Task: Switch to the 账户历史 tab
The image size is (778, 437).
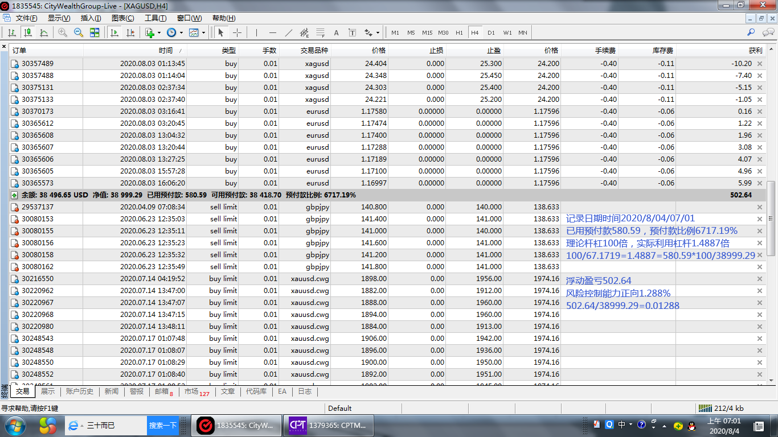Action: (x=80, y=391)
